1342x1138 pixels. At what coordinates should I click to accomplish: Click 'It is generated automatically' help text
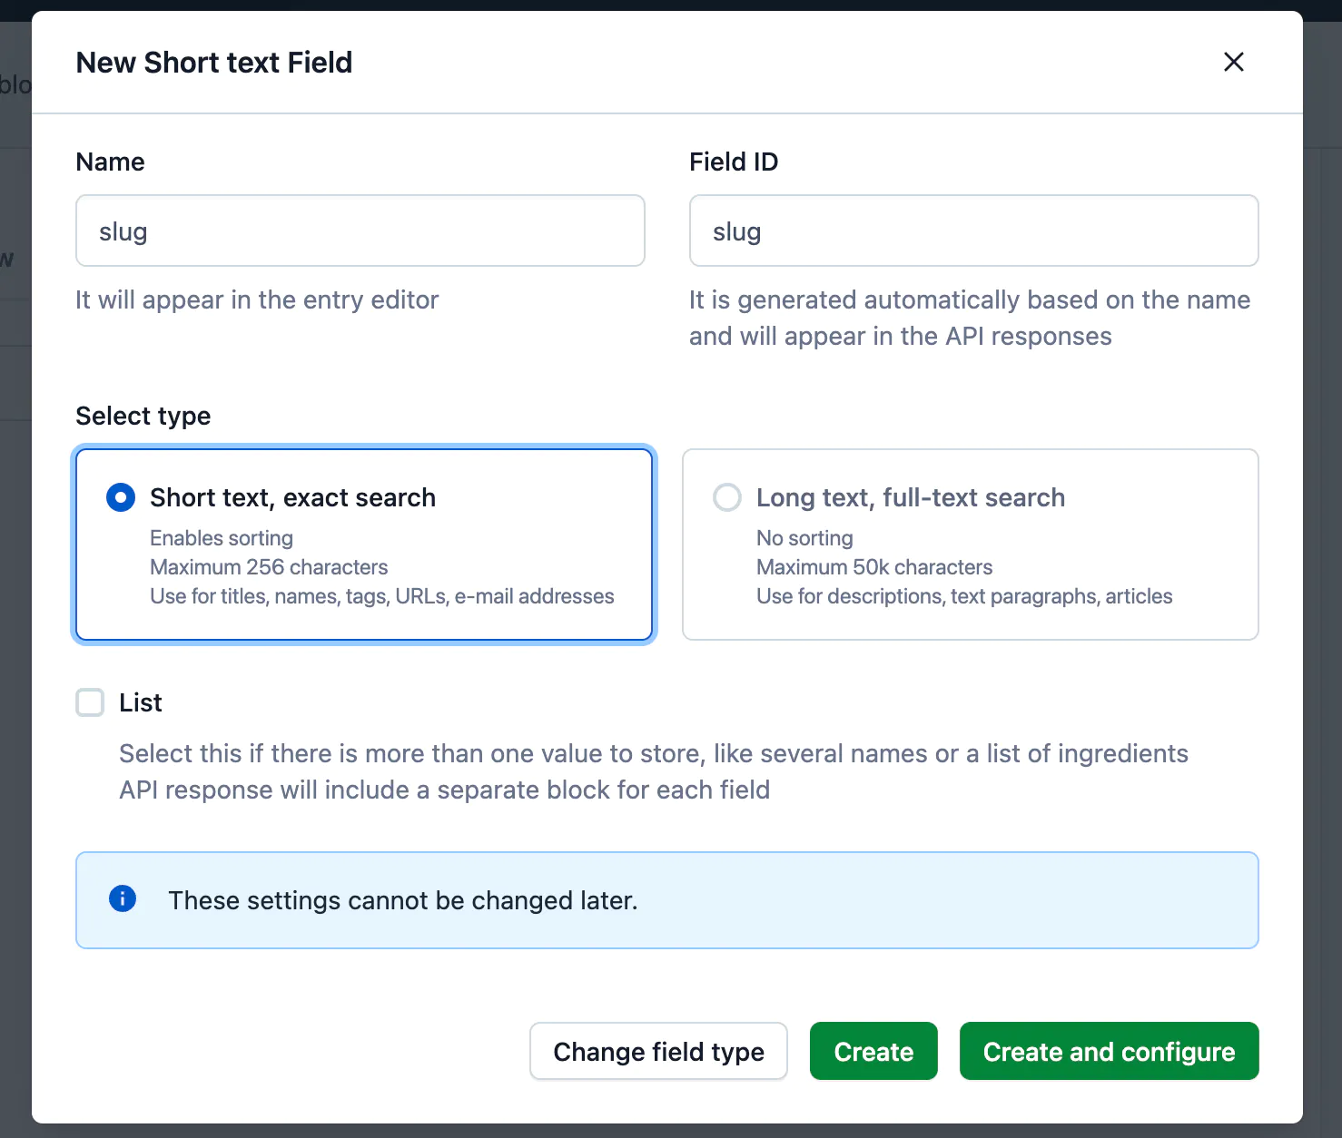click(x=970, y=318)
